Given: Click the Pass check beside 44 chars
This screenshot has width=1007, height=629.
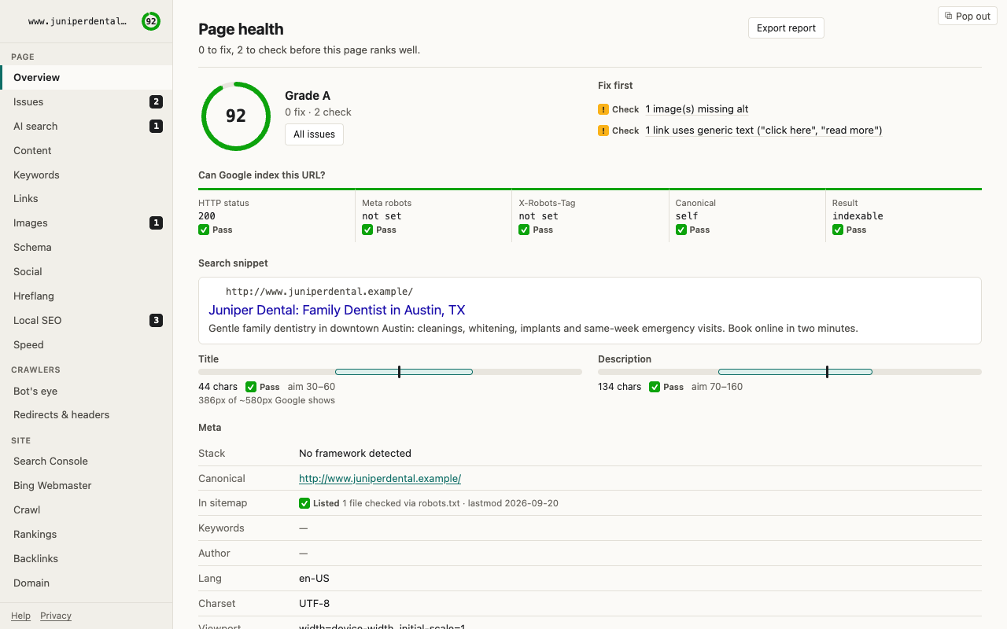Looking at the screenshot, I should point(251,387).
